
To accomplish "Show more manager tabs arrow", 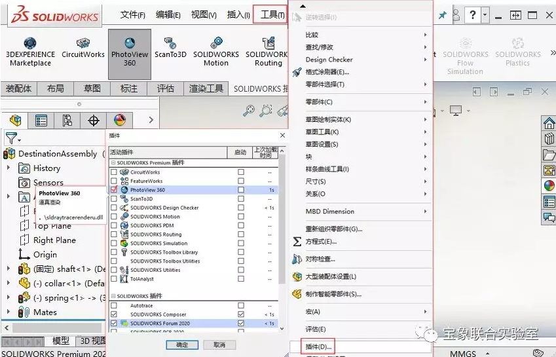I will pos(151,120).
